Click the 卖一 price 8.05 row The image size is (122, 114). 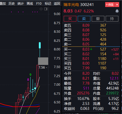click(91, 44)
